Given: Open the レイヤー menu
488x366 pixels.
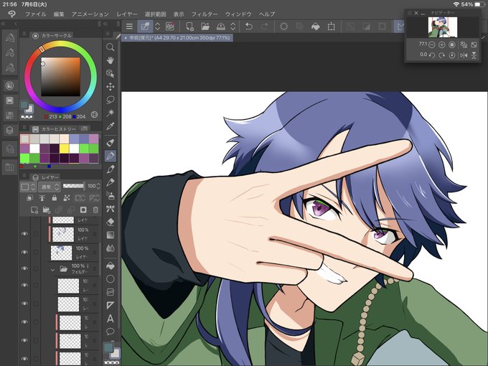Looking at the screenshot, I should pos(127,14).
